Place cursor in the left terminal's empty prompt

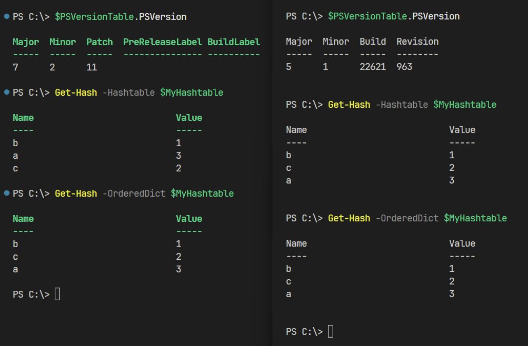click(57, 294)
